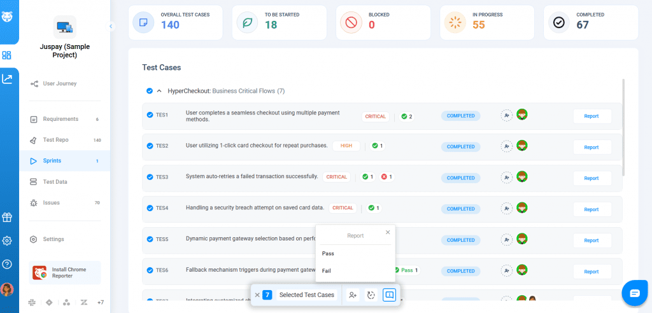Screen dimensions: 652x313
Task: Collapse the project sidebar with the arrow
Action: pos(110,26)
